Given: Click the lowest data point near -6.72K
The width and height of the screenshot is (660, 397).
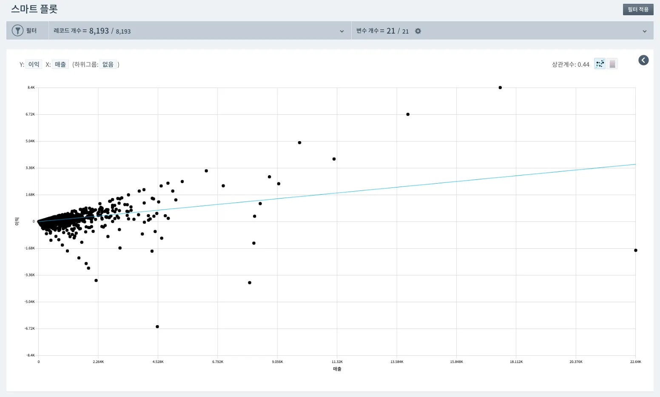Looking at the screenshot, I should [157, 327].
